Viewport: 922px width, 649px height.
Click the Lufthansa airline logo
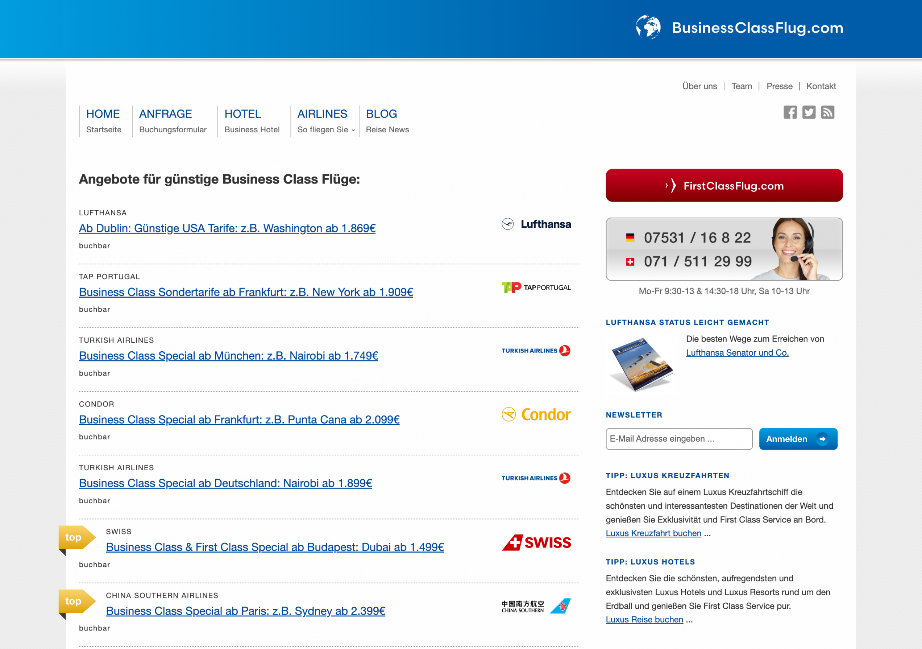coord(536,224)
